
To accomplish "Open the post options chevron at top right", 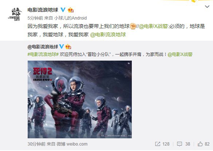I will coord(207,7).
